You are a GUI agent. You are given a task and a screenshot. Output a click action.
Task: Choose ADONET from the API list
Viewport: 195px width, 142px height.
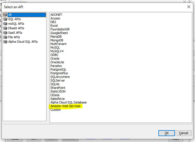point(56,15)
